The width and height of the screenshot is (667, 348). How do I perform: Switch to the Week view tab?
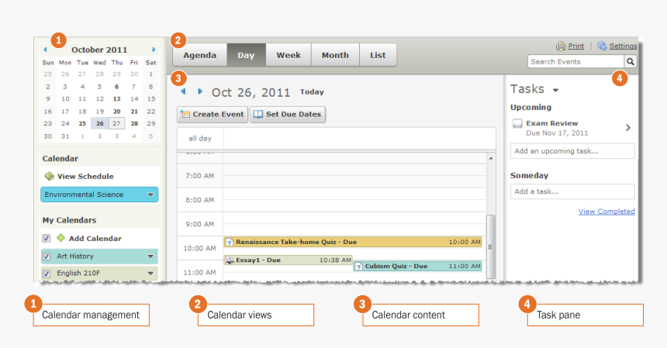(289, 55)
